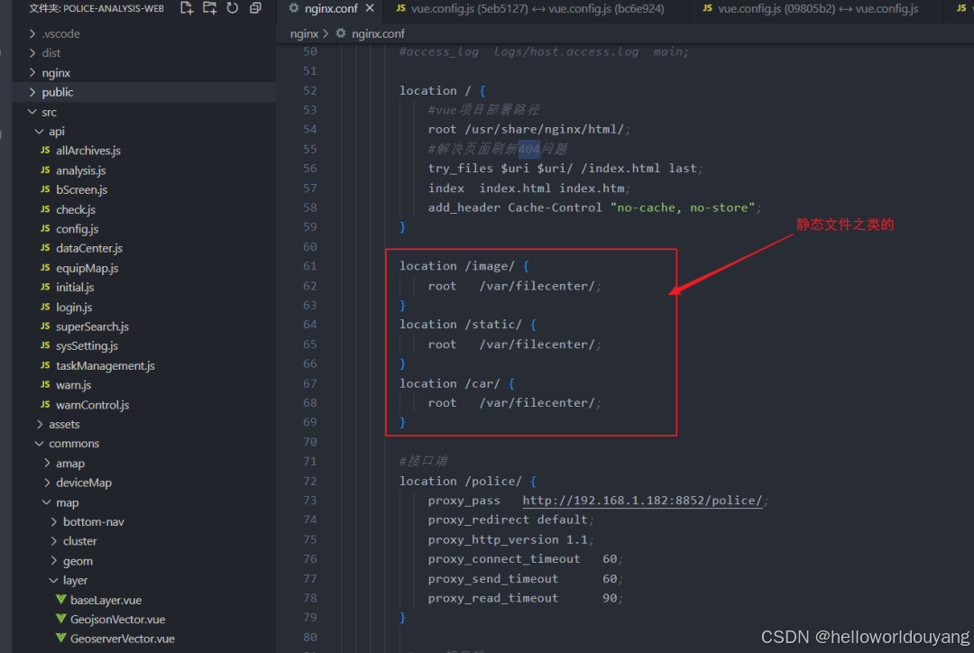The height and width of the screenshot is (653, 974).
Task: Click the nginx.conf breadcrumb segment
Action: [x=378, y=33]
